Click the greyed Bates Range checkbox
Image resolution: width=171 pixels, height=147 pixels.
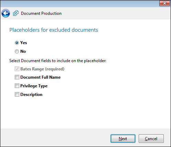coord(17,69)
